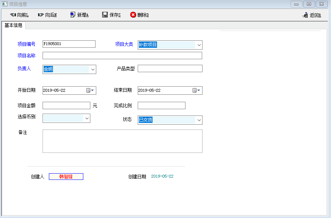Click the 项目金额 amount field
The width and height of the screenshot is (331, 218).
pos(66,105)
